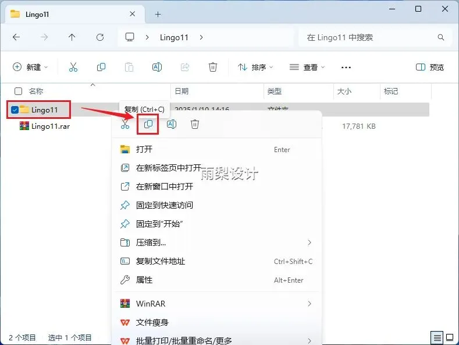Select 固定到"开始" in the context menu
This screenshot has width=459, height=345.
[x=216, y=224]
